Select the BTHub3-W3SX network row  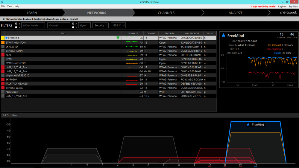[109, 88]
